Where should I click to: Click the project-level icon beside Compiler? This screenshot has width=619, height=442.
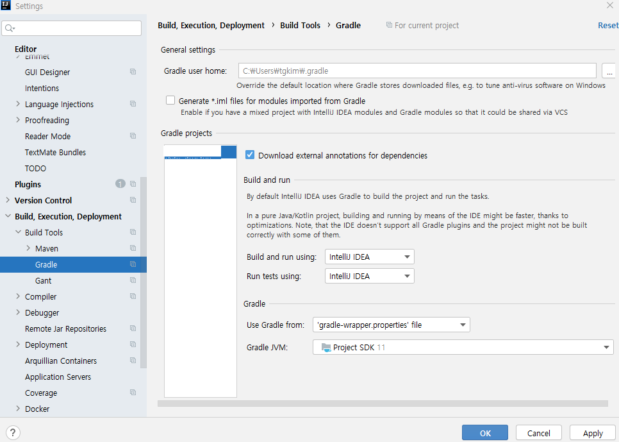click(x=133, y=296)
